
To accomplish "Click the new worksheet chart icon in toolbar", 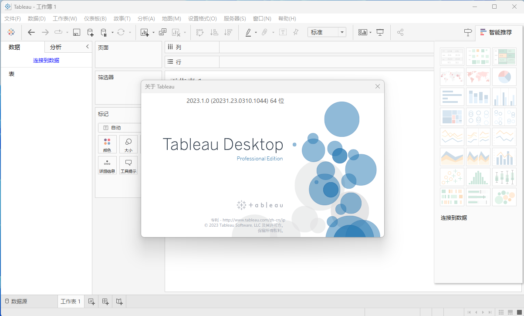I will pos(145,32).
